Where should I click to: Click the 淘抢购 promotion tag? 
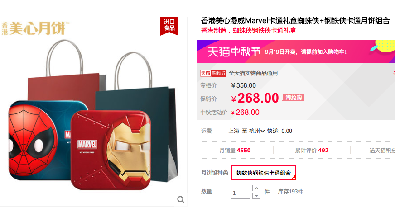pos(293,98)
